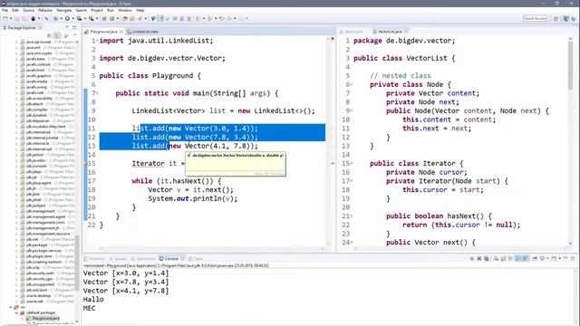This screenshot has width=580, height=326.
Task: Close the Playground.java editor tab
Action: click(x=121, y=32)
